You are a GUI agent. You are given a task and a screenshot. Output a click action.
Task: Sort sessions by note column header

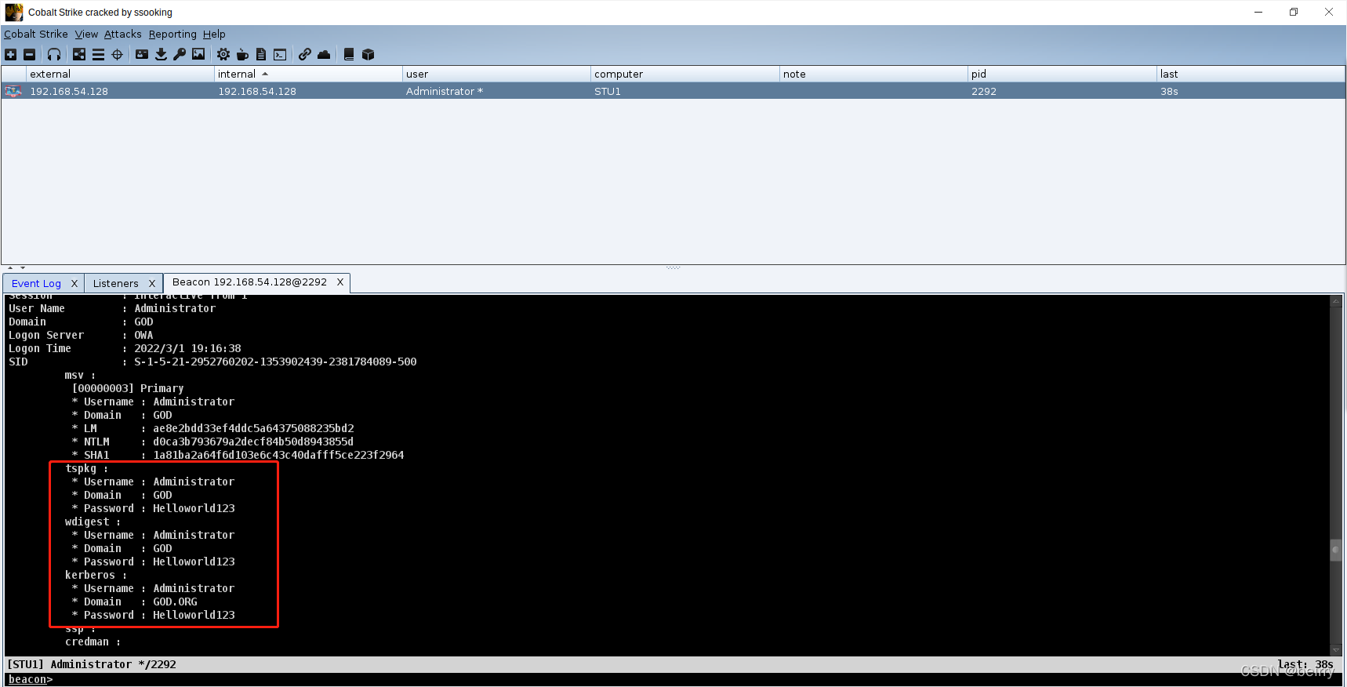(873, 74)
